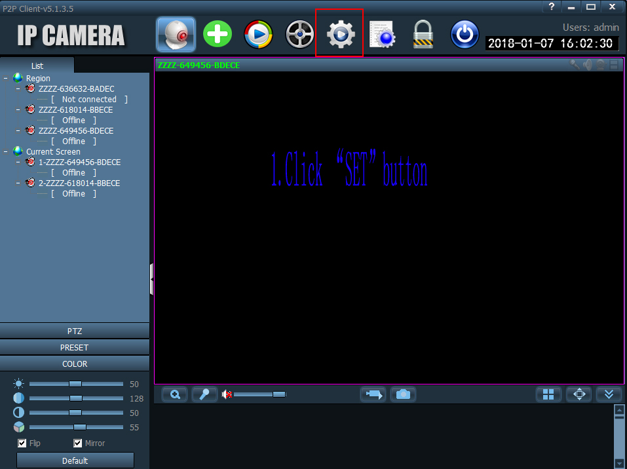This screenshot has width=627, height=469.
Task: Click the magnifier zoom button
Action: 175,394
